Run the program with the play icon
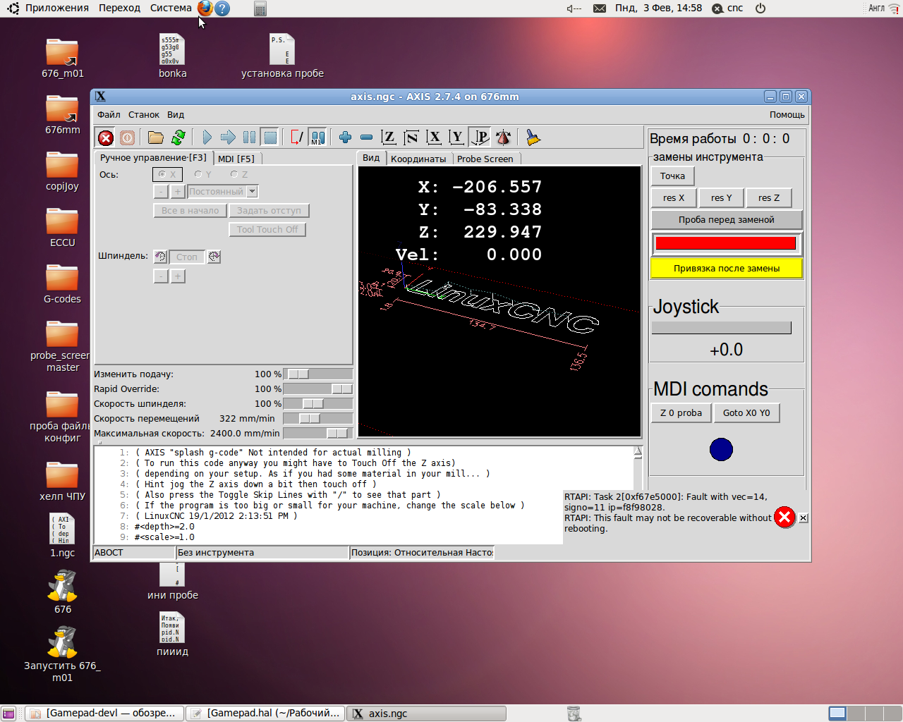 207,137
